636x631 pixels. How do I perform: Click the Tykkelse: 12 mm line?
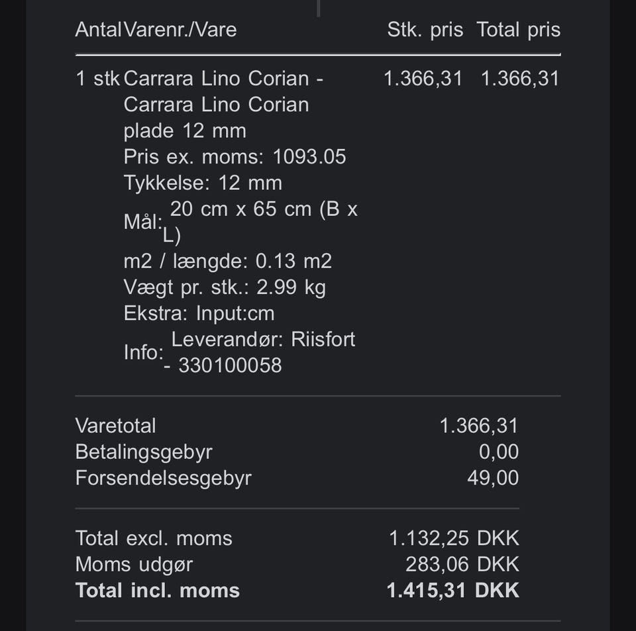(x=203, y=183)
